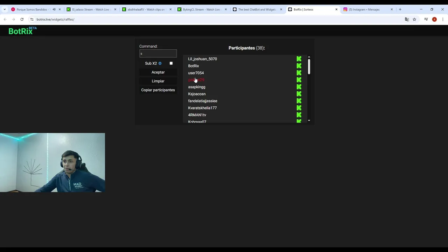
Task: Select participant Ksjoacosn
Action: (x=197, y=94)
